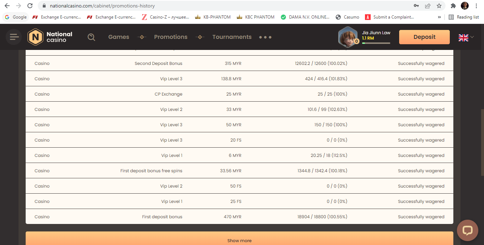Screen dimensions: 484x245
Task: Click the share page icon in address bar
Action: (x=428, y=6)
